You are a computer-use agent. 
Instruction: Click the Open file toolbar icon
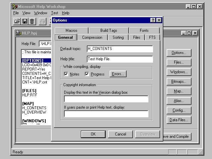click(17, 22)
